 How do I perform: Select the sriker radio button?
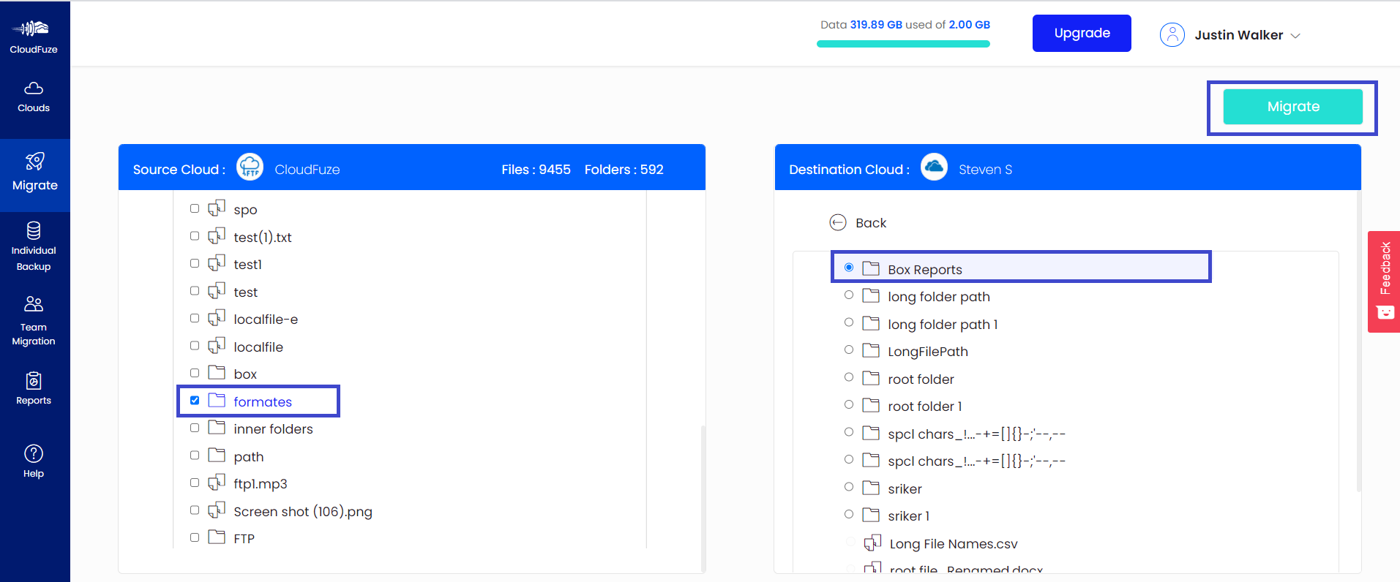(x=849, y=487)
